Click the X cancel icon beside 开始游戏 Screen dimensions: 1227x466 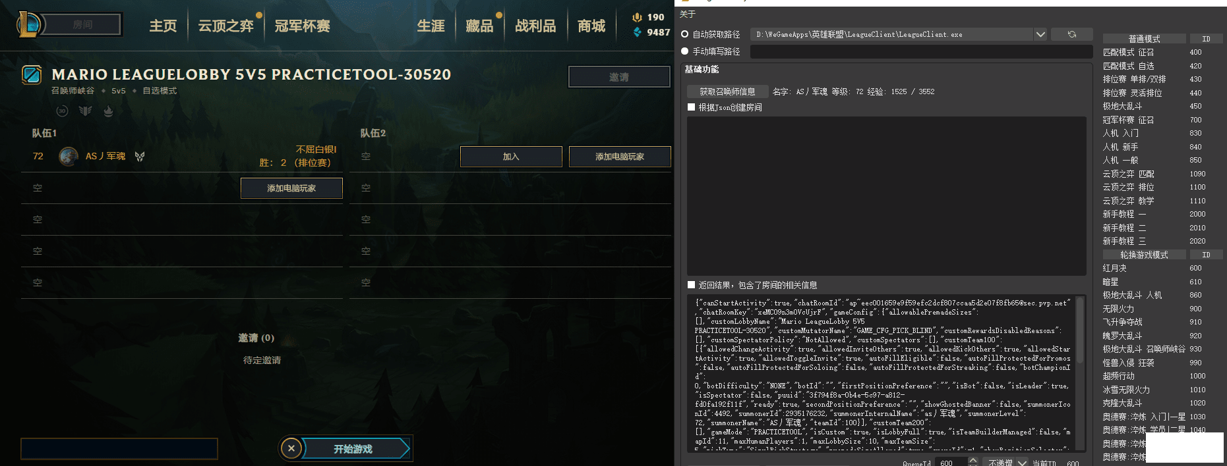(291, 449)
